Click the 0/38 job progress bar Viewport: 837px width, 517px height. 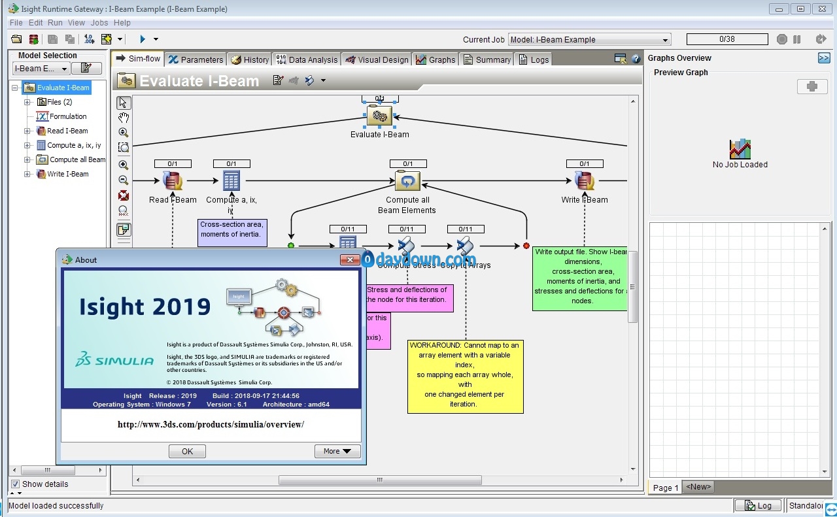[726, 39]
